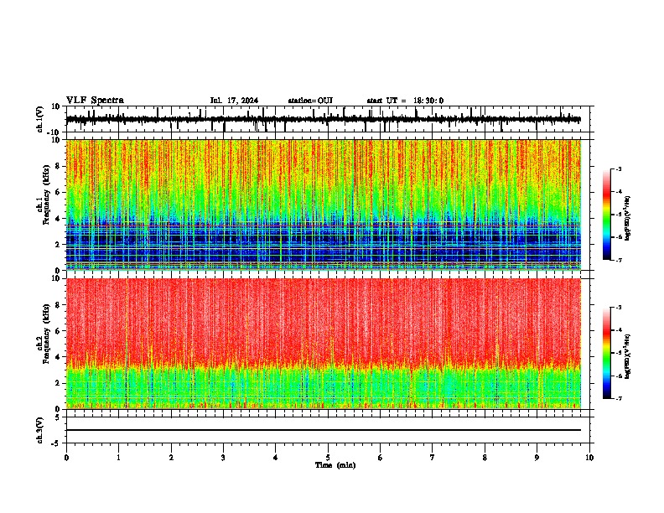Screen dimensions: 664x513
Task: Click inside the ch.1 spectrogram plot
Action: (323, 205)
